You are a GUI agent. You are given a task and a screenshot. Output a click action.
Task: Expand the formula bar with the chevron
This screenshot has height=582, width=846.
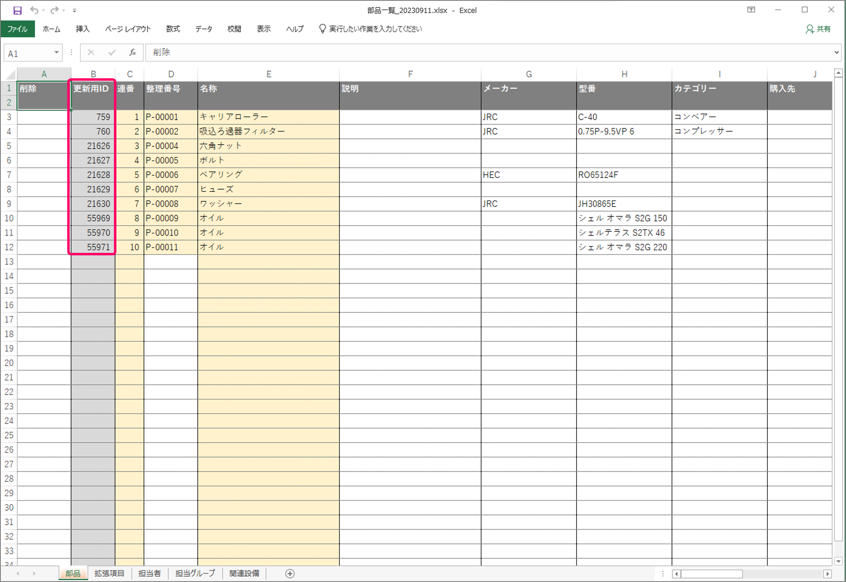(837, 52)
